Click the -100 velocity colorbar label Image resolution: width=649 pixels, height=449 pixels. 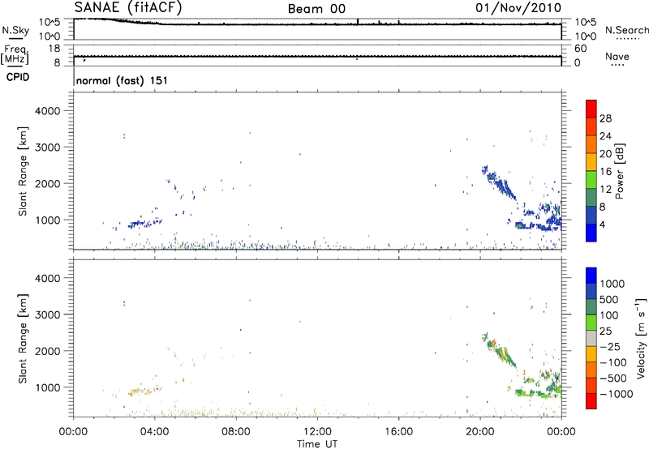(613, 362)
